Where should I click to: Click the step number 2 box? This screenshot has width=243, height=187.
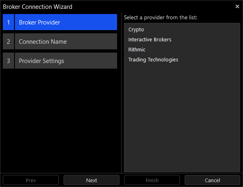click(8, 41)
